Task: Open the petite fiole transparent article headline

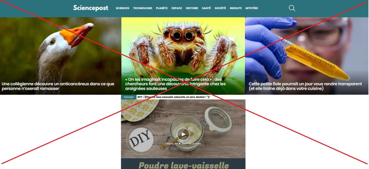Action: [305, 86]
